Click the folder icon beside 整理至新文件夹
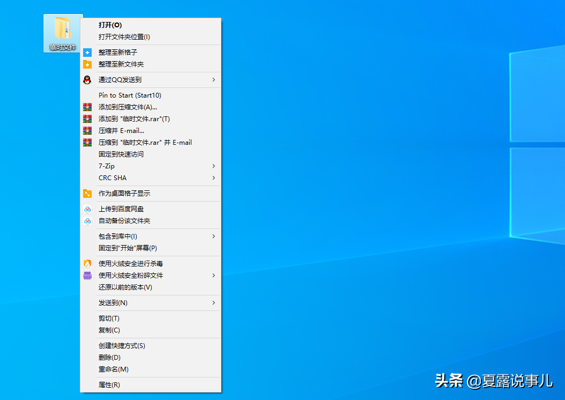The image size is (565, 400). (87, 64)
